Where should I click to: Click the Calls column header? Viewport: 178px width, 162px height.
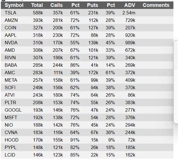pos(56,5)
